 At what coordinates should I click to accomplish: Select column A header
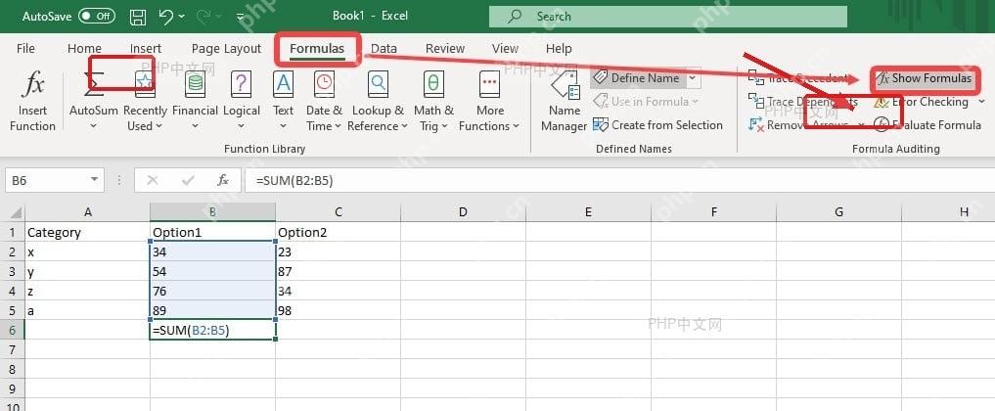pos(88,211)
